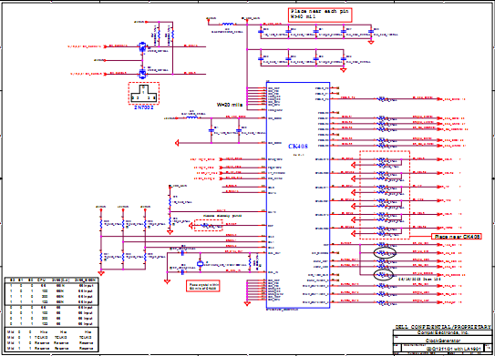Select the 2N7002 transistor pinout symbol
This screenshot has width=495, height=356.
pos(144,94)
